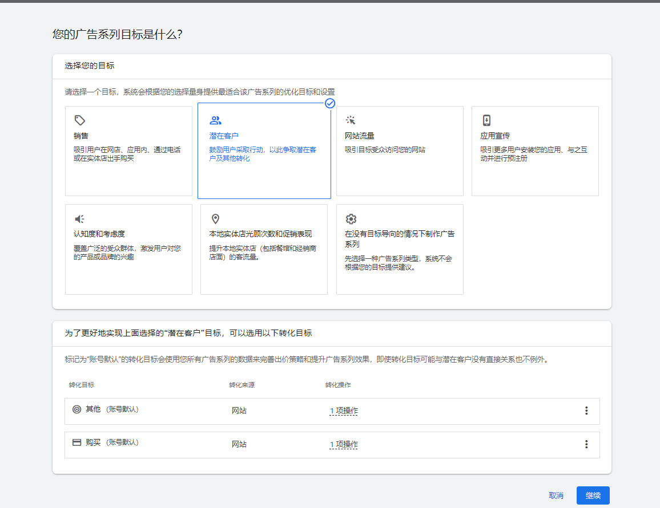Select the 潜在客户 goal card
Image resolution: width=660 pixels, height=508 pixels.
(264, 151)
